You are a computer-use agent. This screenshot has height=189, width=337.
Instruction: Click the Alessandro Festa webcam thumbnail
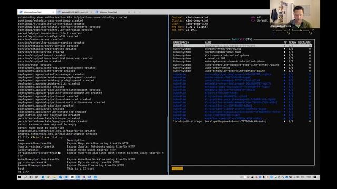pos(295,14)
